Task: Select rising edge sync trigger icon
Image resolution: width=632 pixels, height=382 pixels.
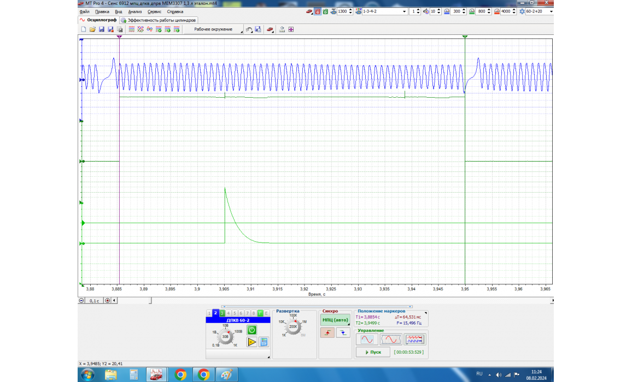Action: tap(327, 333)
